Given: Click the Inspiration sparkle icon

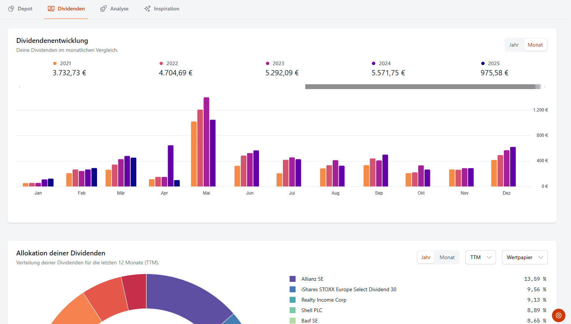Looking at the screenshot, I should pos(147,9).
